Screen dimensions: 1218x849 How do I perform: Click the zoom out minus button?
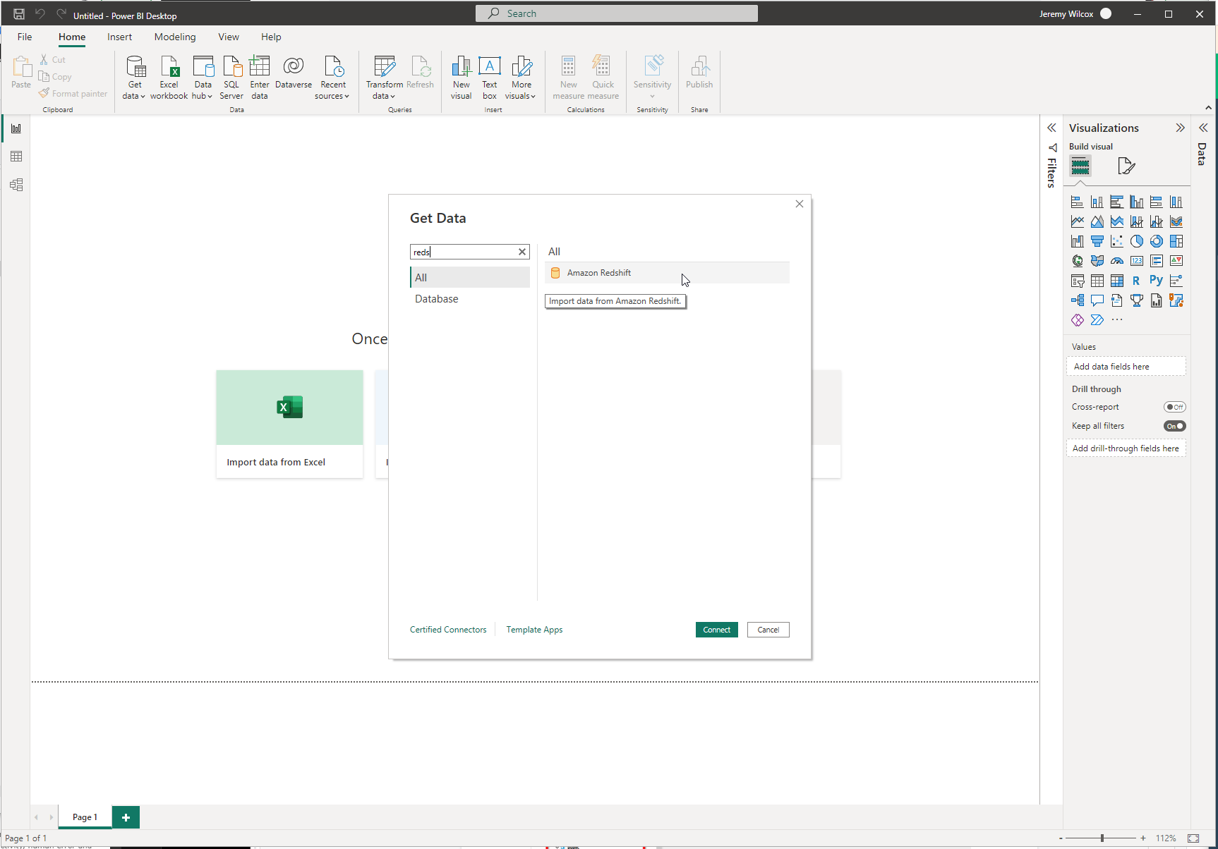coord(1061,838)
